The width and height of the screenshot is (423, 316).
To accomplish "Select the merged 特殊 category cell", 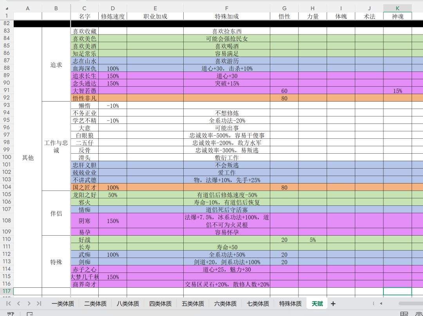I will pos(56,262).
